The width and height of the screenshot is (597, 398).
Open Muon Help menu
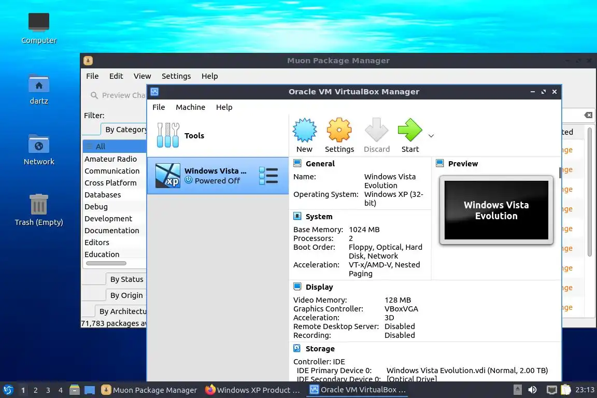pos(209,76)
